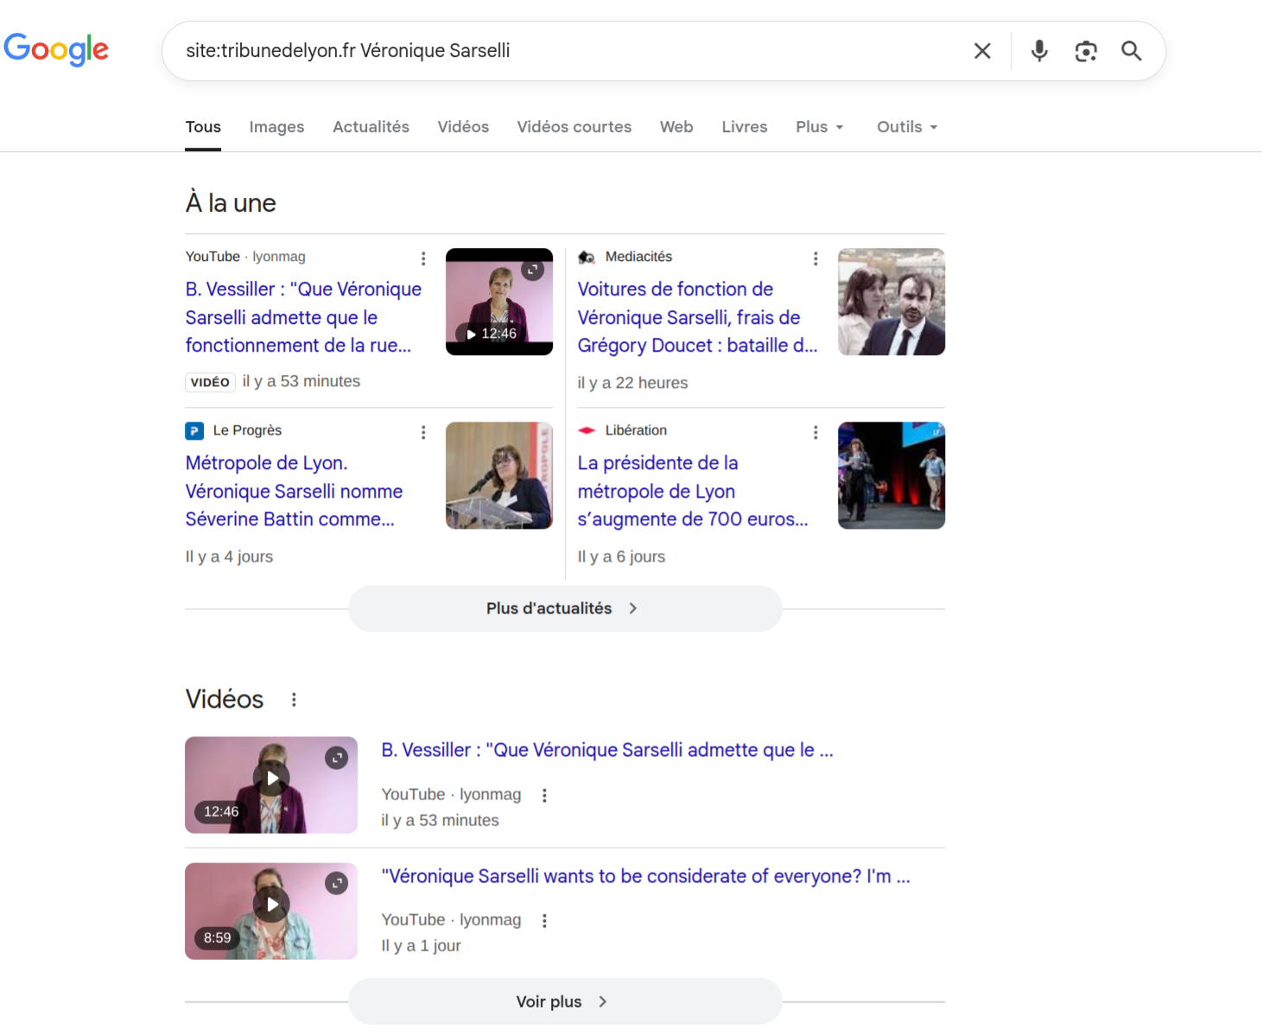Click the 12:46 news video thumbnail
This screenshot has height=1036, width=1262.
click(499, 302)
